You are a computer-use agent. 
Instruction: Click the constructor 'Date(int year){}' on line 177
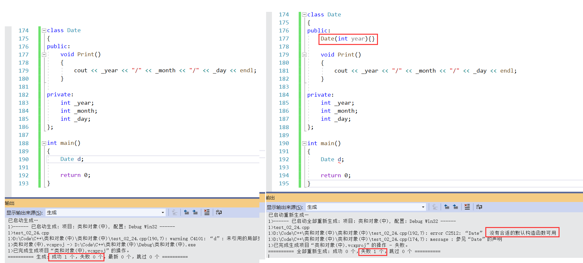click(x=348, y=39)
